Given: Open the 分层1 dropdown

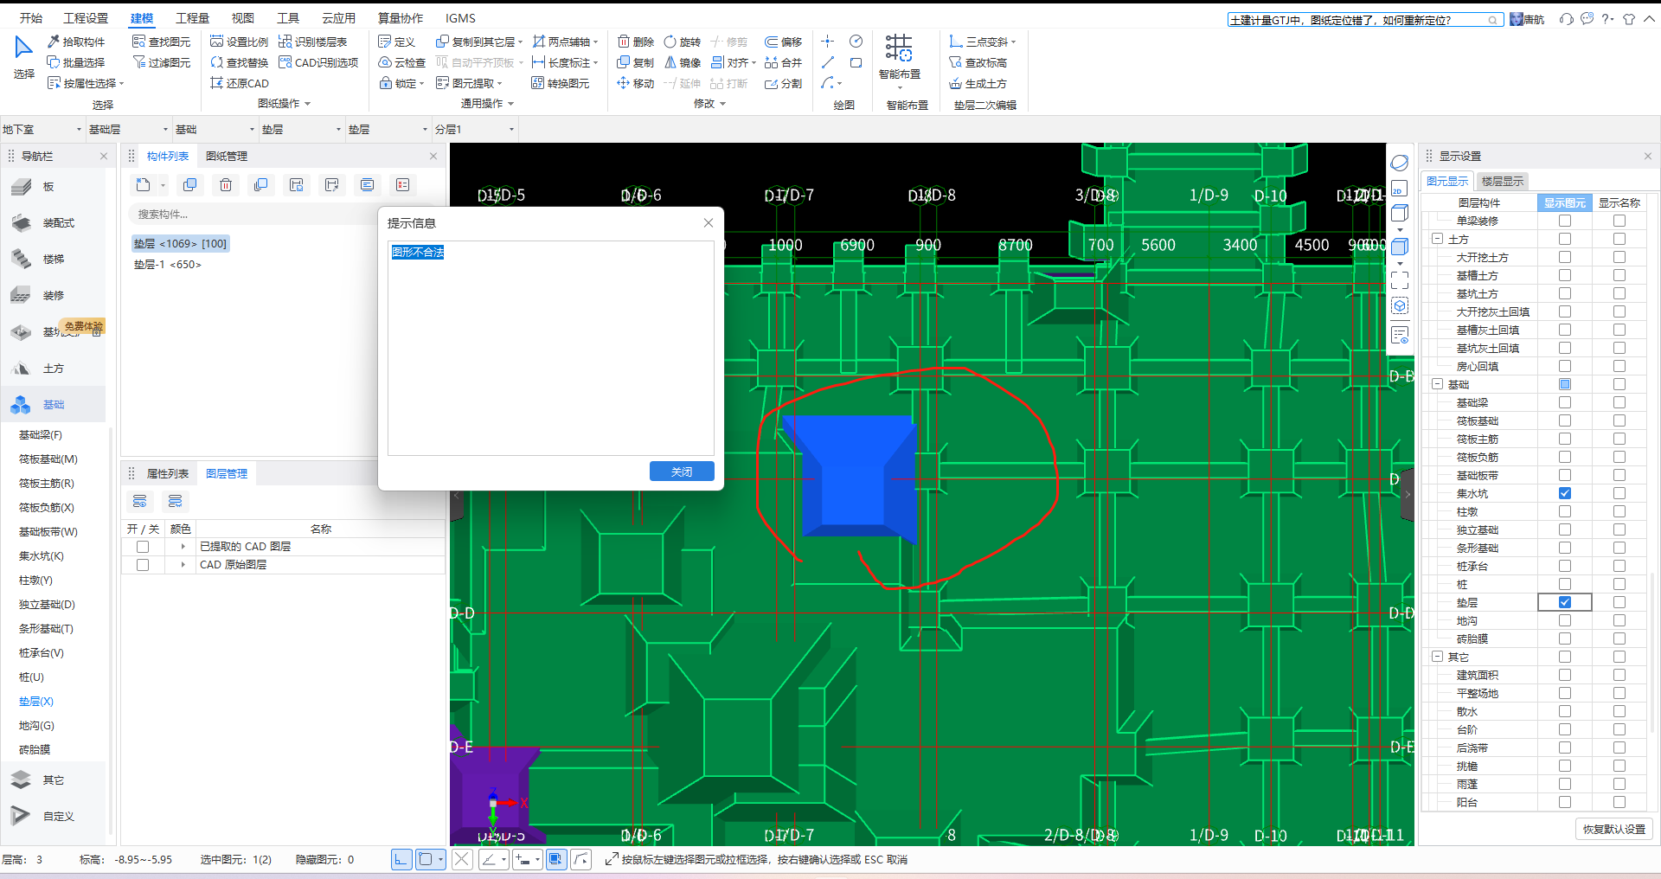Looking at the screenshot, I should coord(475,129).
